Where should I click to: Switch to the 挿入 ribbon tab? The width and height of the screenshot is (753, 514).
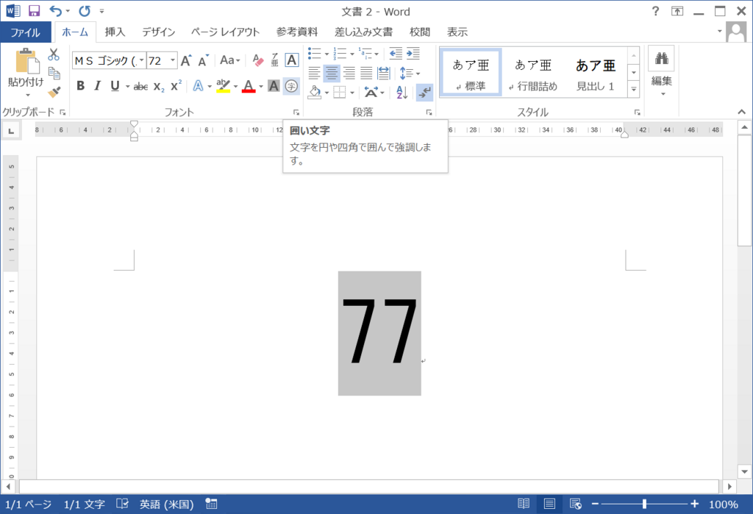(x=115, y=32)
